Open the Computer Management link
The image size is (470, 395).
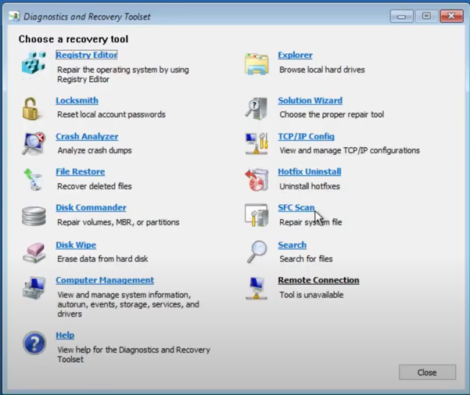point(105,280)
